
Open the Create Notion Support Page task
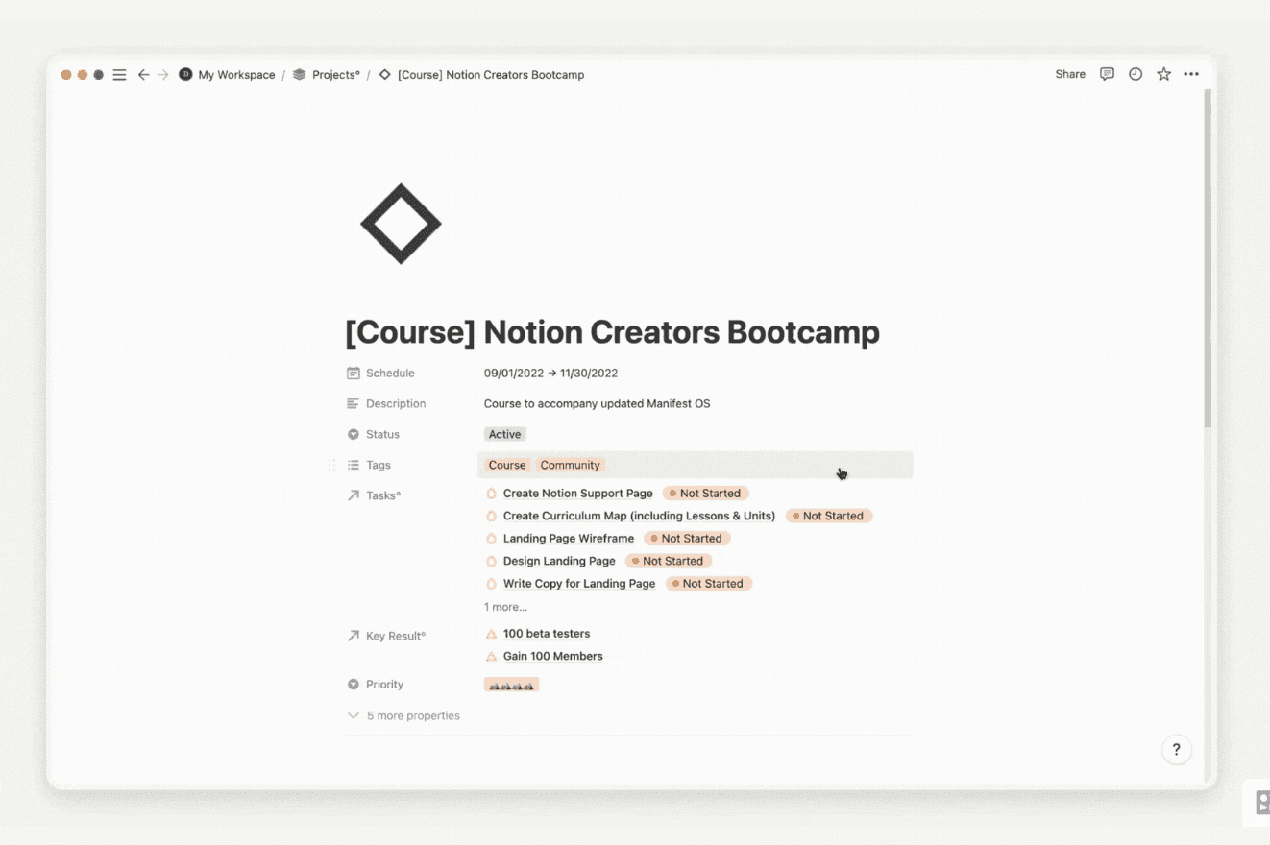(x=577, y=493)
